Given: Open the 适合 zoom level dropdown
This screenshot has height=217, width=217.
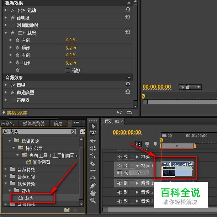Looking at the screenshot, I should (190, 87).
